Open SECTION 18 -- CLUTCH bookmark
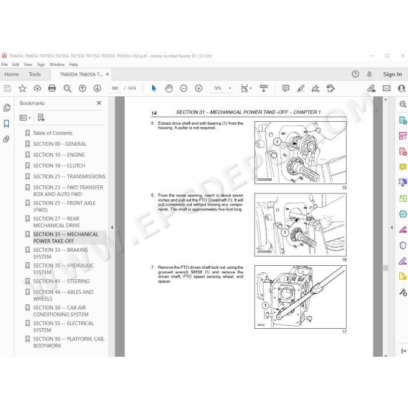 tap(59, 166)
